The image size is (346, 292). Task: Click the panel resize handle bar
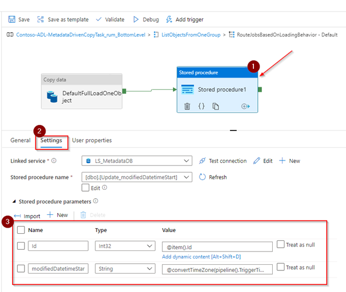click(233, 130)
